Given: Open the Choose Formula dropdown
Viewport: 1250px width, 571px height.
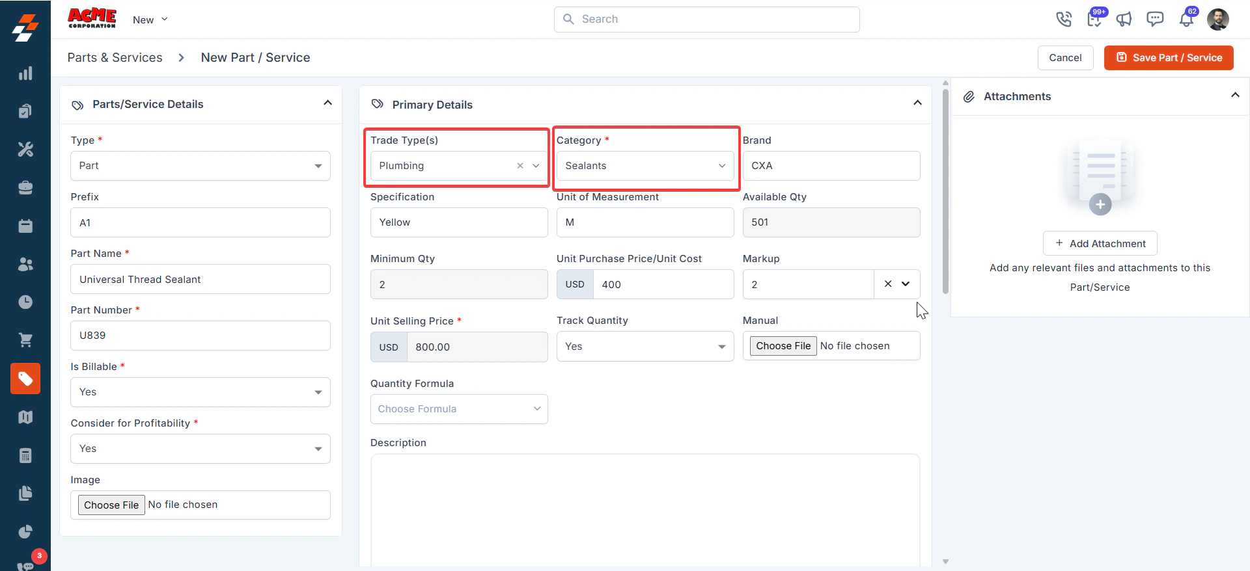Looking at the screenshot, I should pyautogui.click(x=459, y=409).
